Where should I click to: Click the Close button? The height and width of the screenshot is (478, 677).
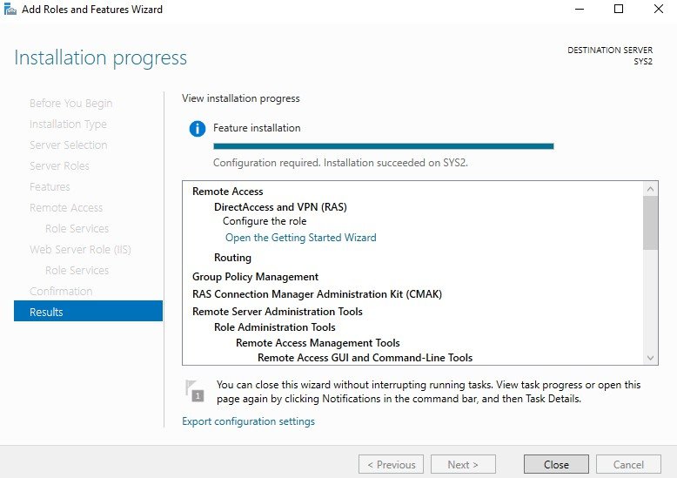(x=556, y=465)
